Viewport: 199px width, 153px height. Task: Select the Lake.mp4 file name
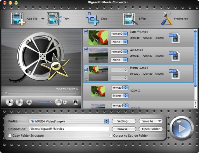point(136,50)
